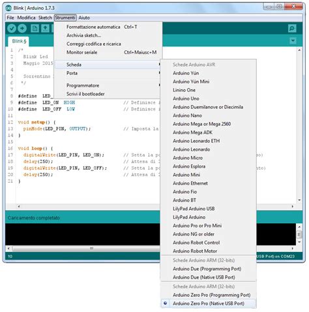The width and height of the screenshot is (309, 312).
Task: Click the console vertical scrollbar thumb
Action: (299, 234)
